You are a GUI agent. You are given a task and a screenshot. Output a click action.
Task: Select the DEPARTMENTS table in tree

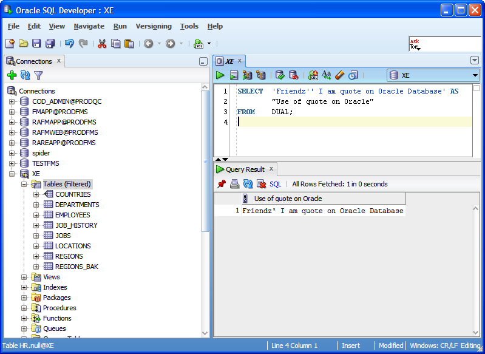point(77,205)
